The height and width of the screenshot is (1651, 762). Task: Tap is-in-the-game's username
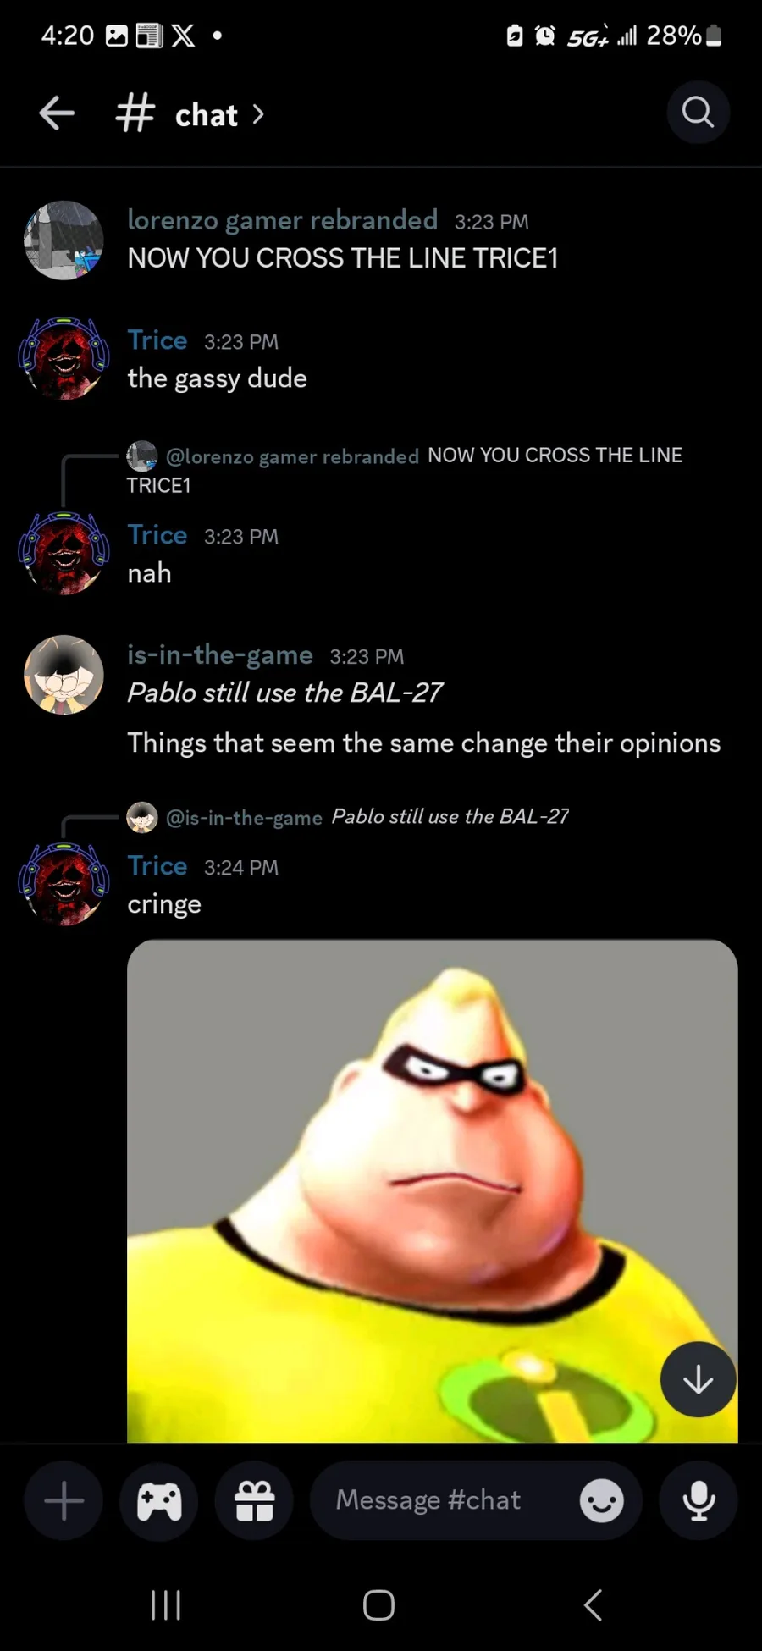[x=220, y=655]
